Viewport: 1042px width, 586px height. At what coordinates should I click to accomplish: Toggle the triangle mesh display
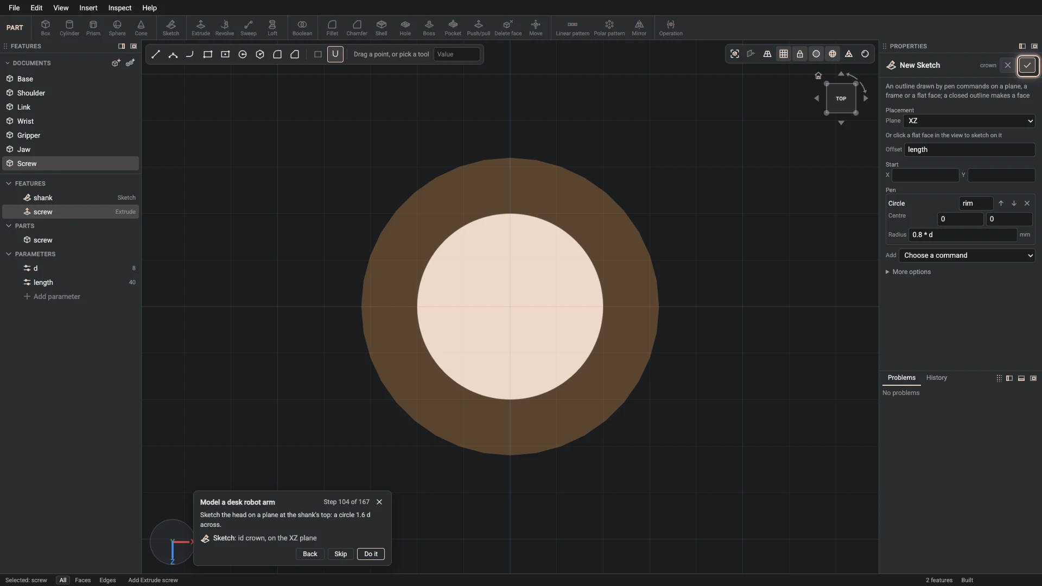coord(849,54)
